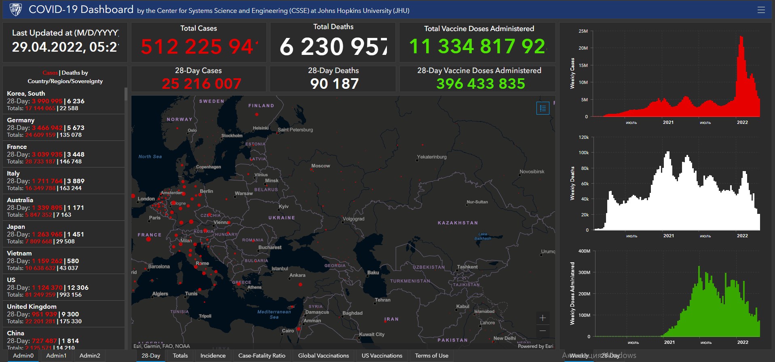View the Global Vaccinations tab
The image size is (775, 362).
pyautogui.click(x=323, y=356)
